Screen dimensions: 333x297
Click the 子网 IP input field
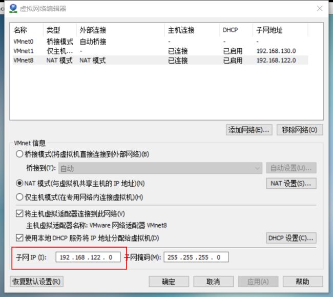(x=88, y=257)
